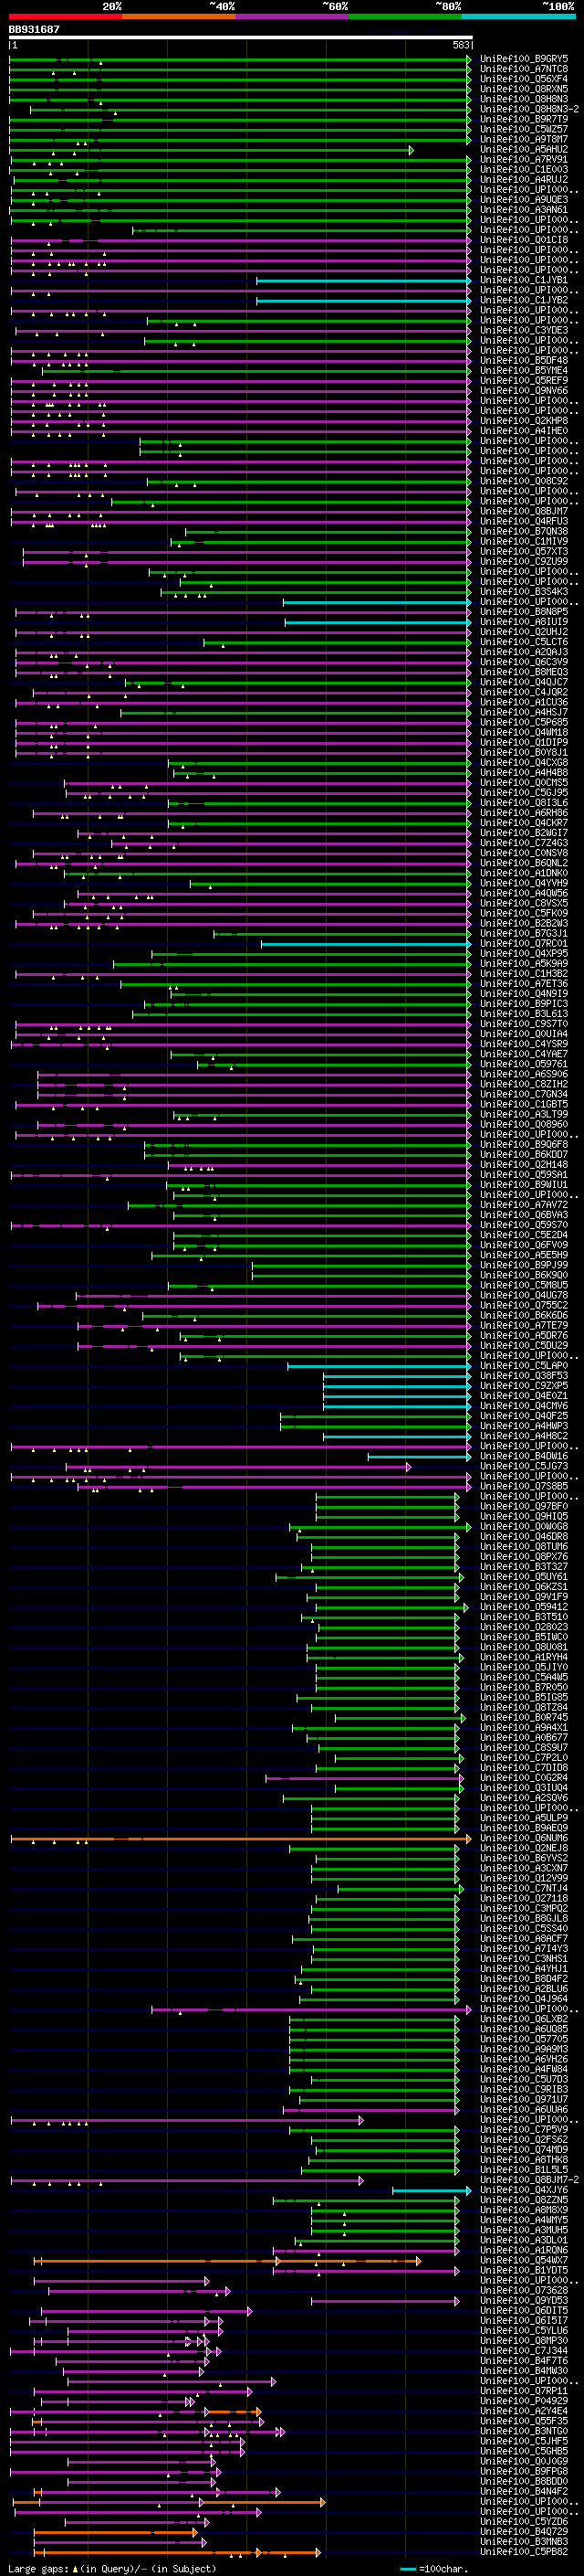Click the green ~80% legend color segment

click(405, 16)
